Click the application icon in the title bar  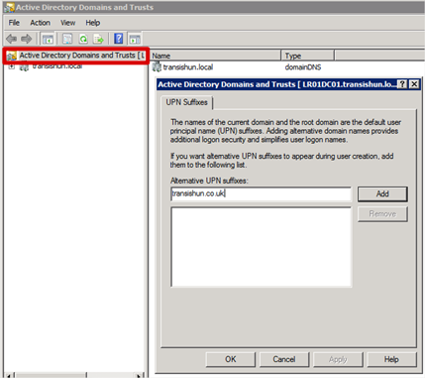click(9, 7)
